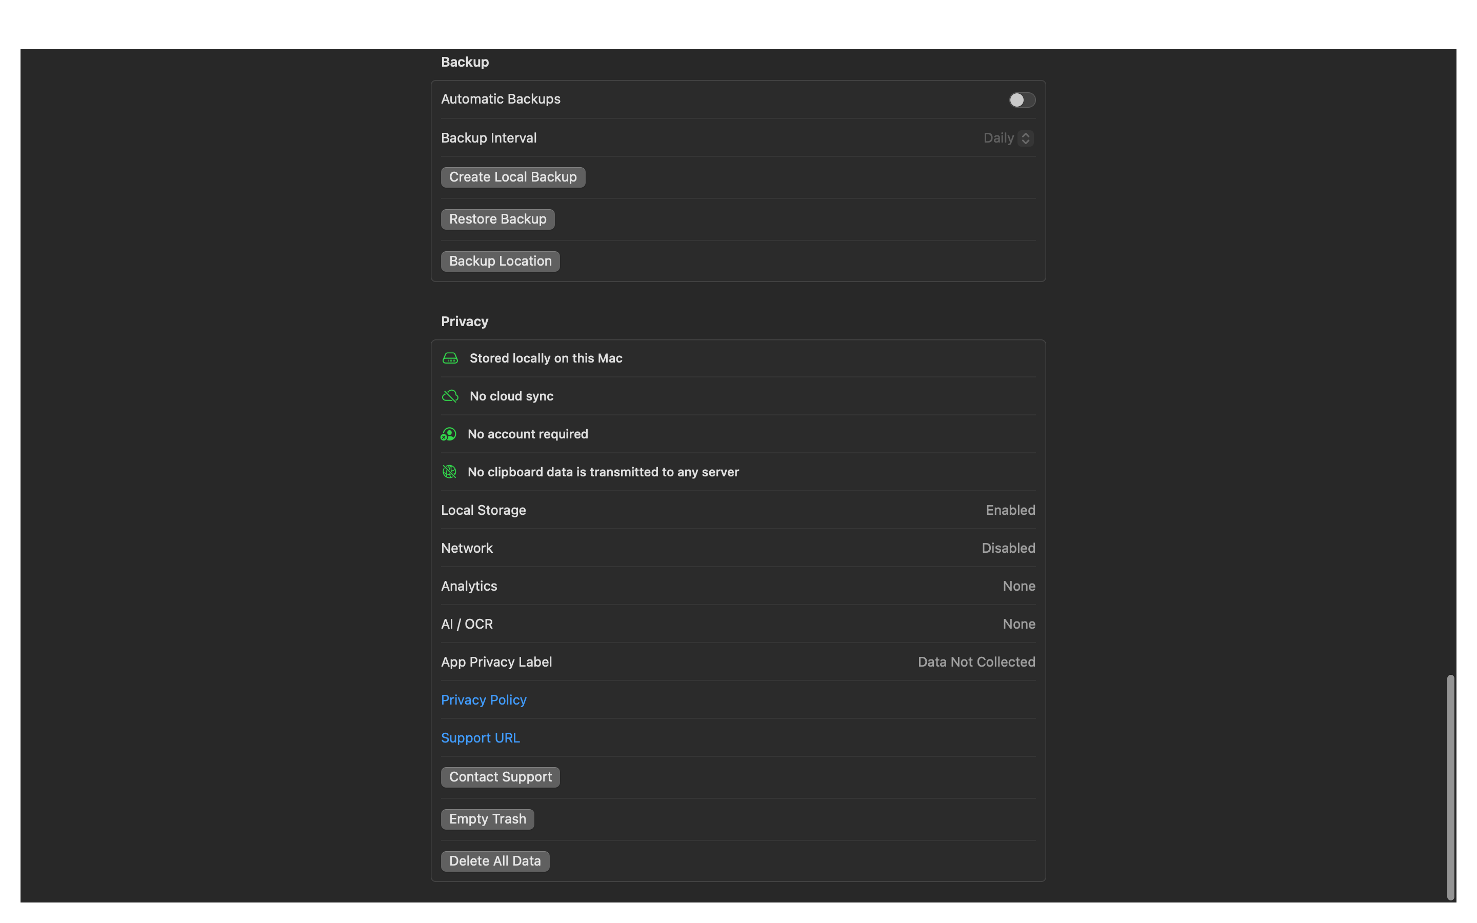Image resolution: width=1477 pixels, height=923 pixels.
Task: Click the 'App Privacy Label' label
Action: pos(496,661)
